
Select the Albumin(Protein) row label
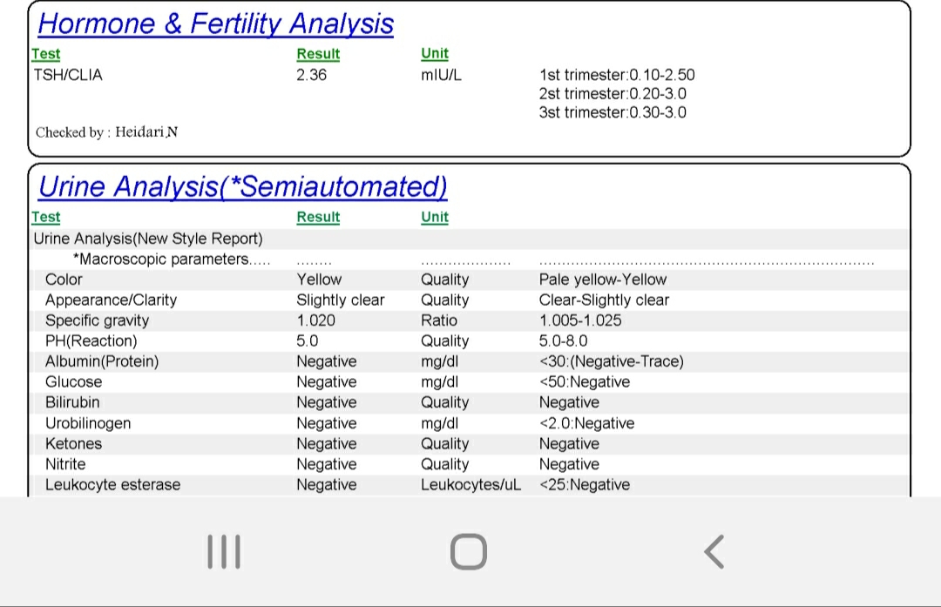[x=102, y=361]
